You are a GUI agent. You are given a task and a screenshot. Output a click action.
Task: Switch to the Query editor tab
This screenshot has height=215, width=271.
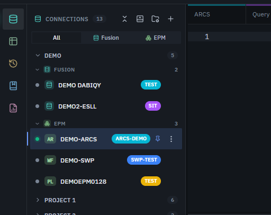pos(259,14)
